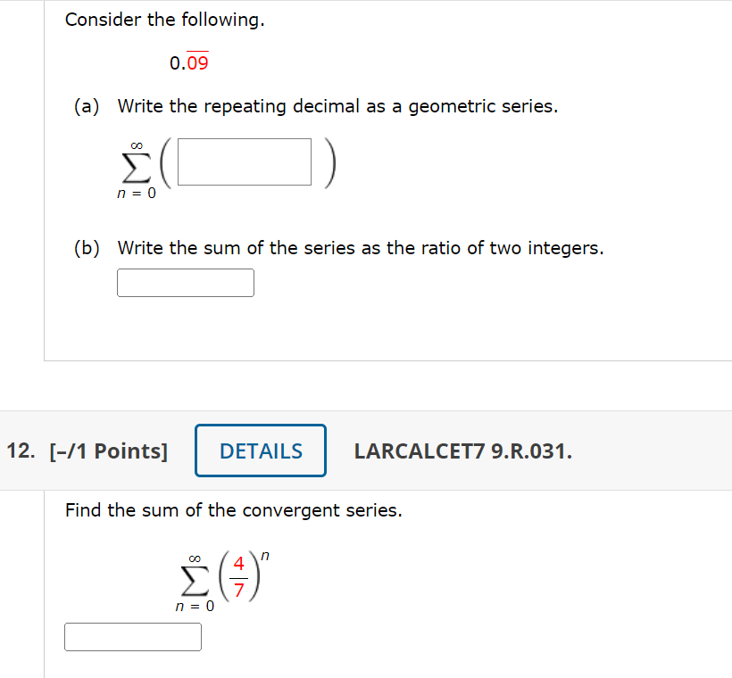Click the part (a) label
This screenshot has height=678, width=732.
point(86,105)
